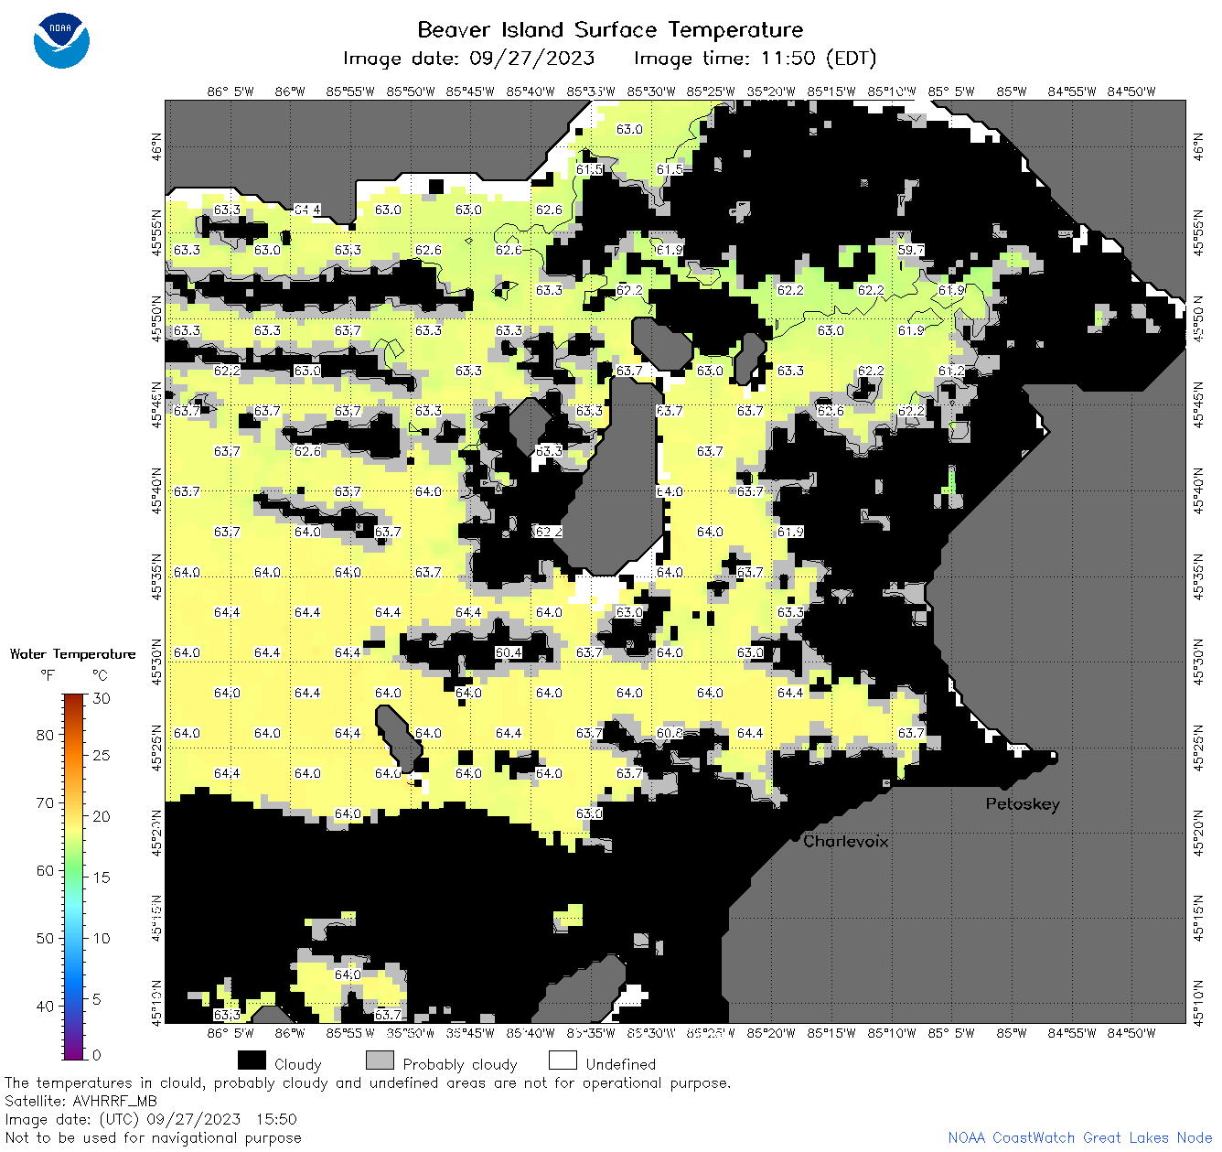Click 85°40'W label on bottom axis
This screenshot has height=1152, width=1222.
pyautogui.click(x=531, y=1033)
